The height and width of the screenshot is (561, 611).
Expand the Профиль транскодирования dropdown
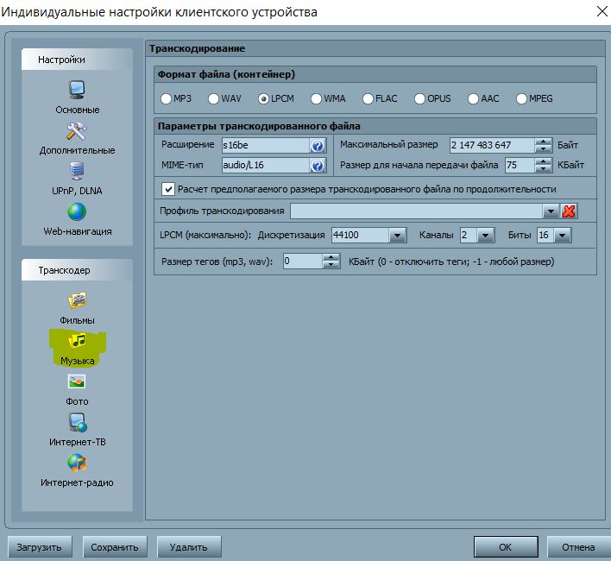click(x=551, y=211)
